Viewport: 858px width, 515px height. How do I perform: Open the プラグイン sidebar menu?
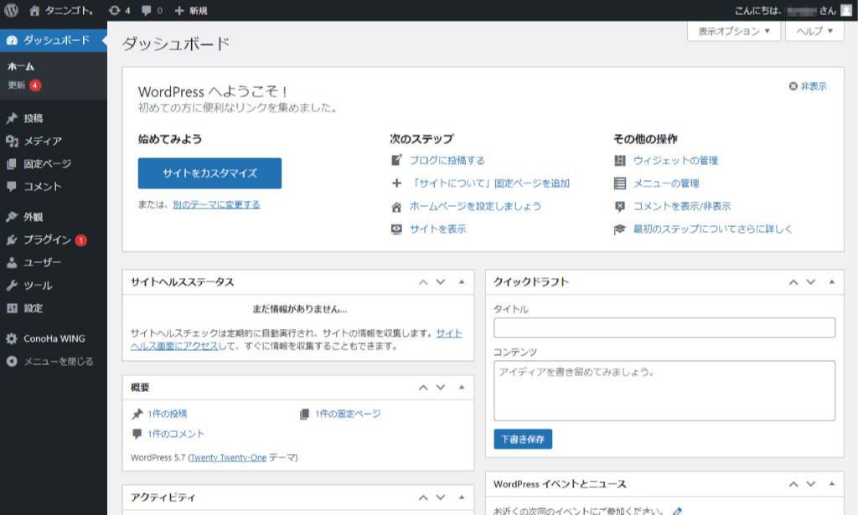click(47, 240)
